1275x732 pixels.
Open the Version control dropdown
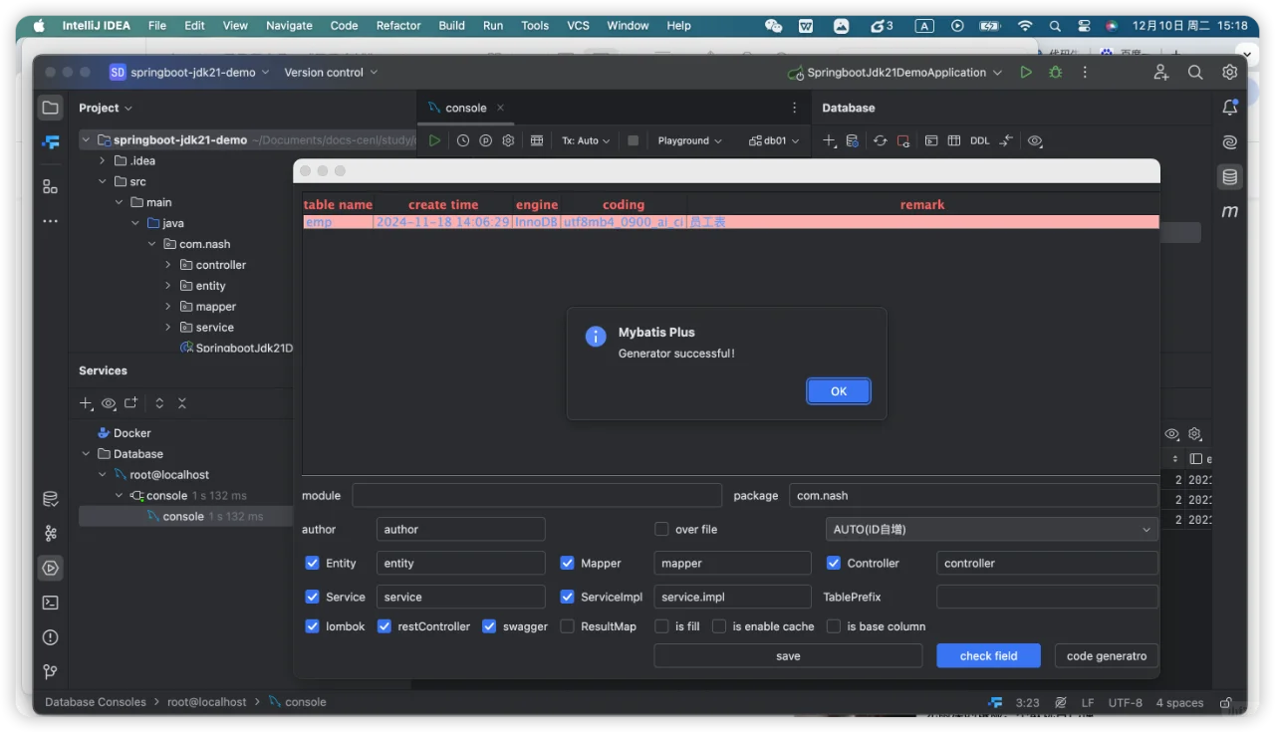tap(331, 73)
